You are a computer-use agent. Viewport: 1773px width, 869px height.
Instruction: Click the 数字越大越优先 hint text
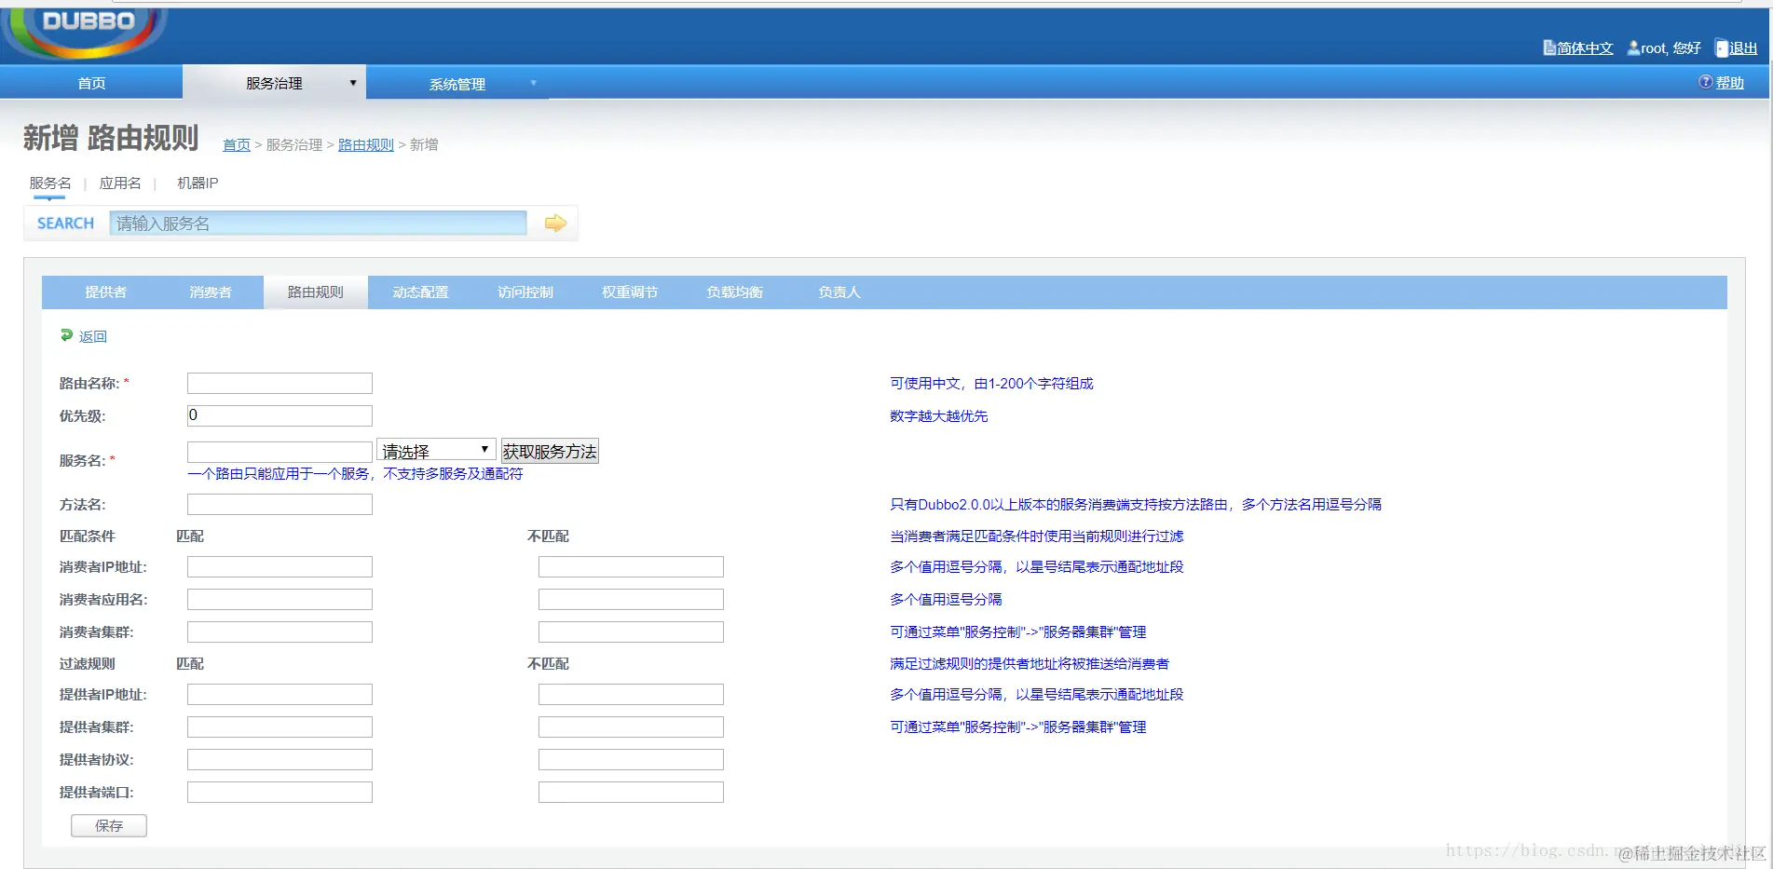(x=938, y=416)
